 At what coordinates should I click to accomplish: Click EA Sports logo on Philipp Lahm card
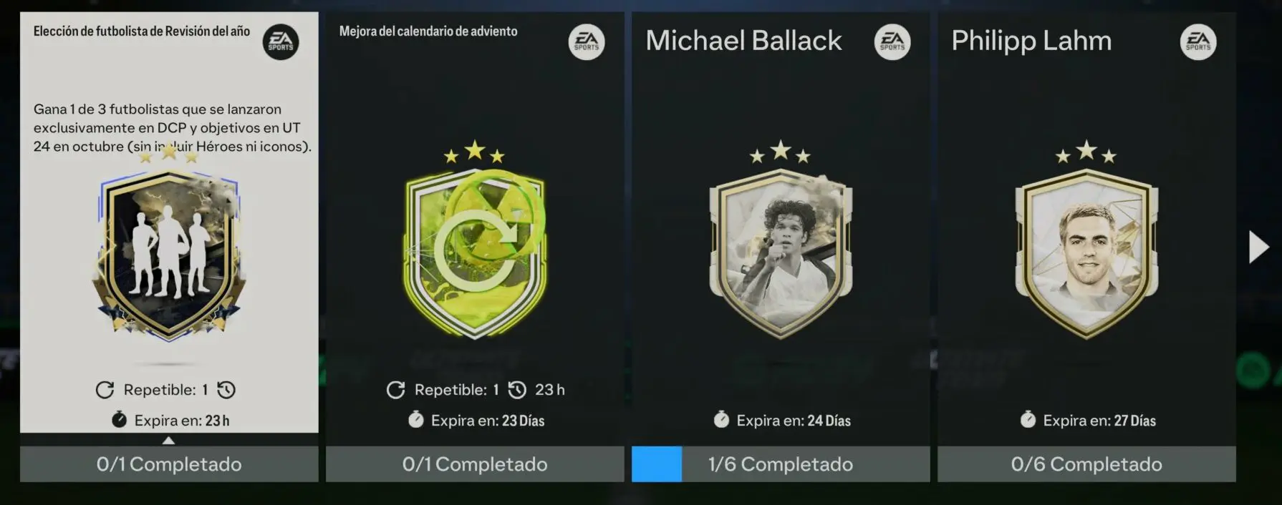(1198, 42)
